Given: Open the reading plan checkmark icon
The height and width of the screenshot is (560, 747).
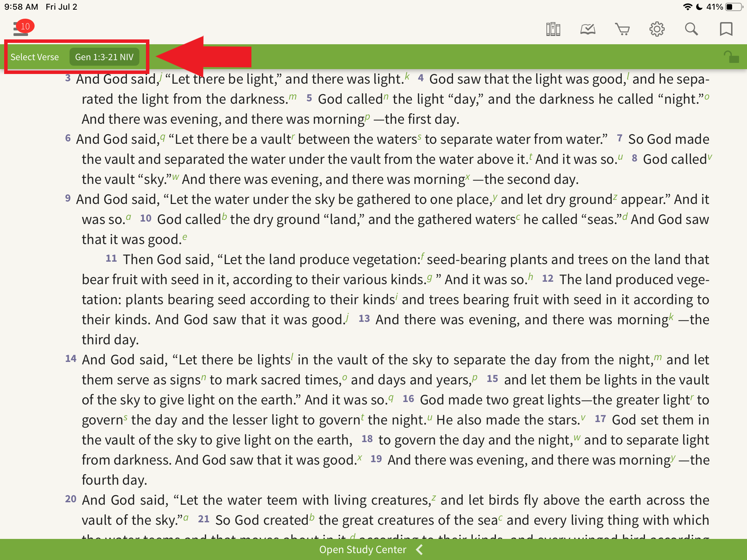Looking at the screenshot, I should [x=588, y=29].
